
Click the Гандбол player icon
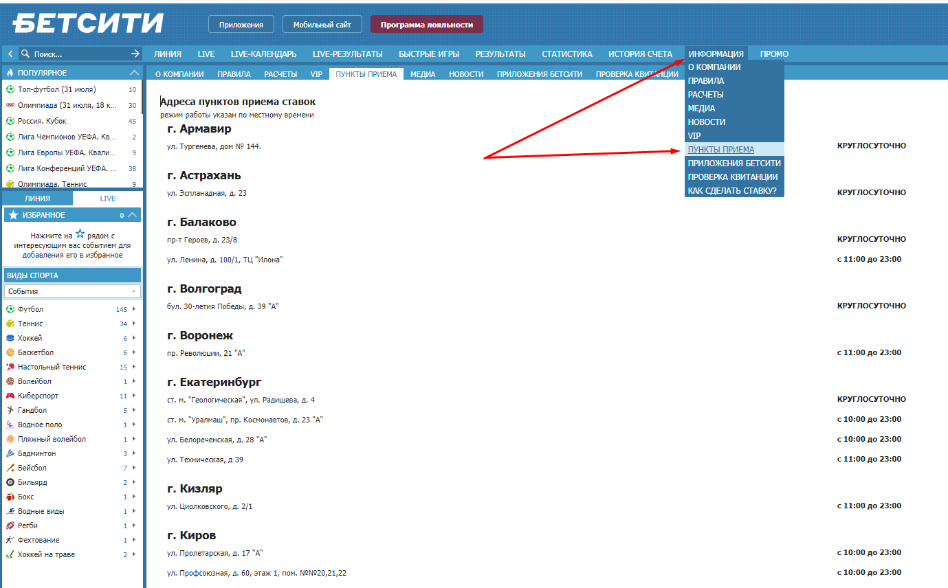10,410
